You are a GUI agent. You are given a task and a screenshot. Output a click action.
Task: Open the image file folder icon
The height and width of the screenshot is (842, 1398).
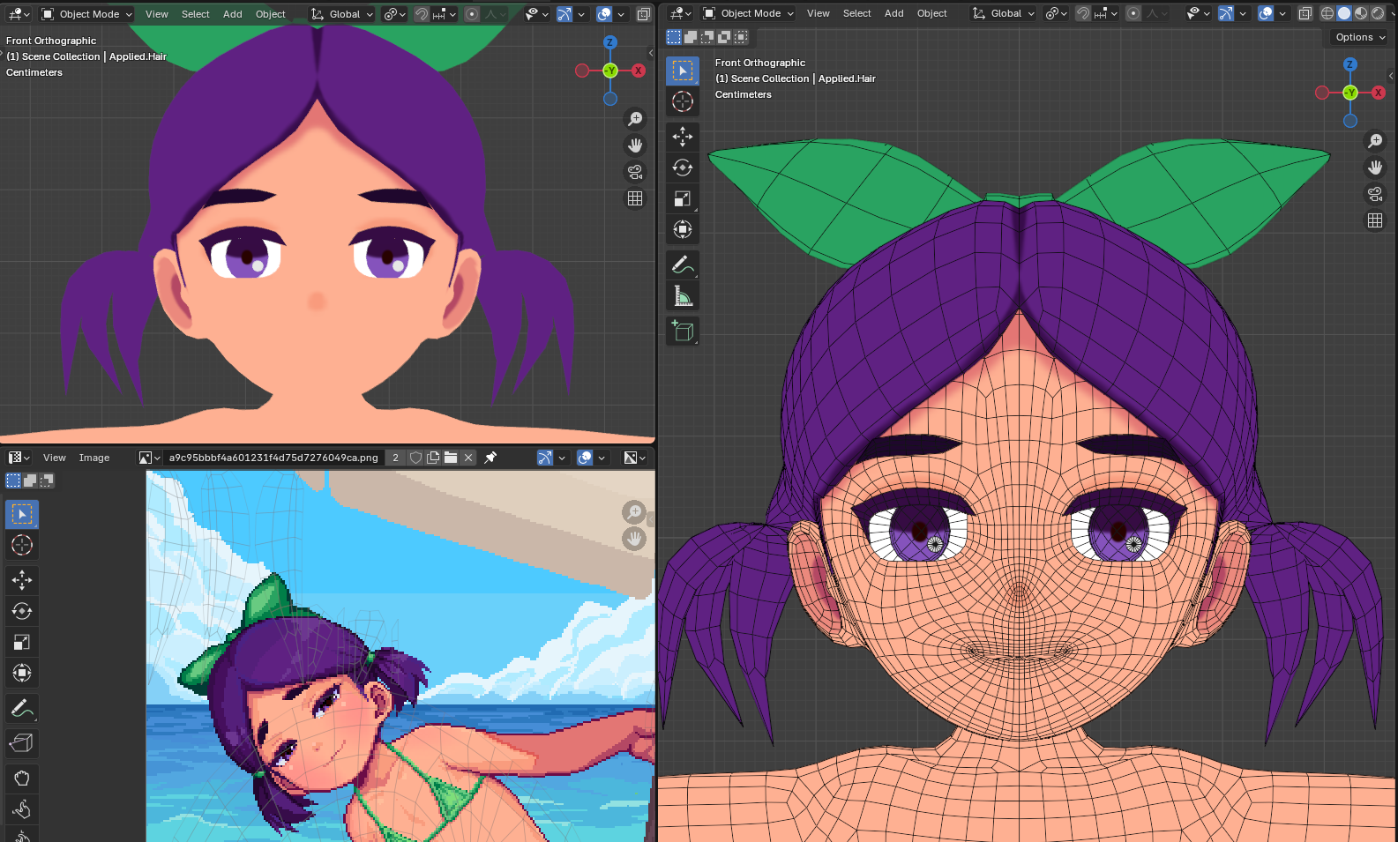coord(451,458)
